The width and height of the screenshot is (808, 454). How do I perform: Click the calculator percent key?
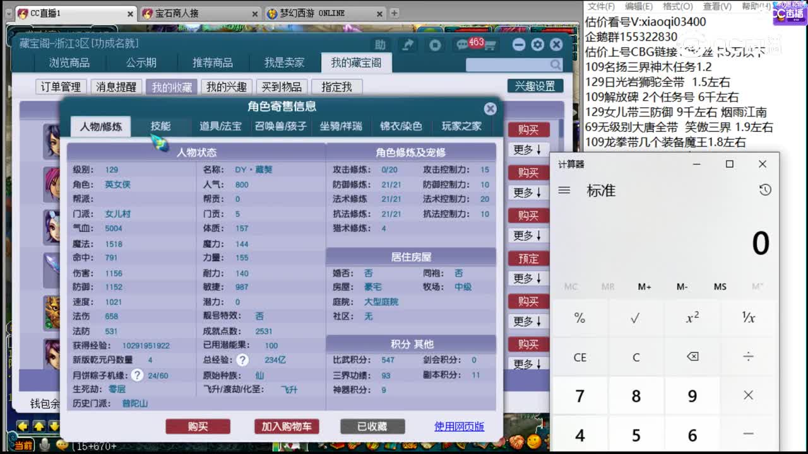click(579, 318)
